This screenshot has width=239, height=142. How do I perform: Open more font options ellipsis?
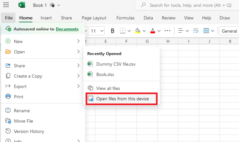pyautogui.click(x=167, y=31)
